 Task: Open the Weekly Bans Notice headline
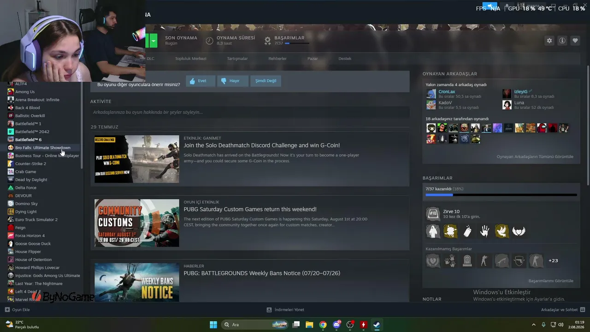point(262,273)
